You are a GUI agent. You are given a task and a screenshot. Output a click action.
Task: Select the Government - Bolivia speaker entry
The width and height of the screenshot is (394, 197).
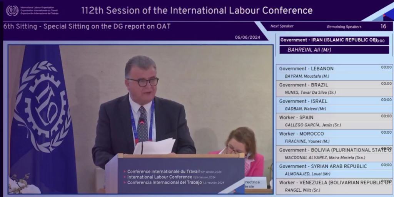[x=334, y=153]
